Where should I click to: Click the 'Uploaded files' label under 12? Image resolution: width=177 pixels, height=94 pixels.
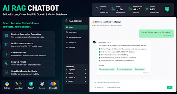(x=104, y=12)
